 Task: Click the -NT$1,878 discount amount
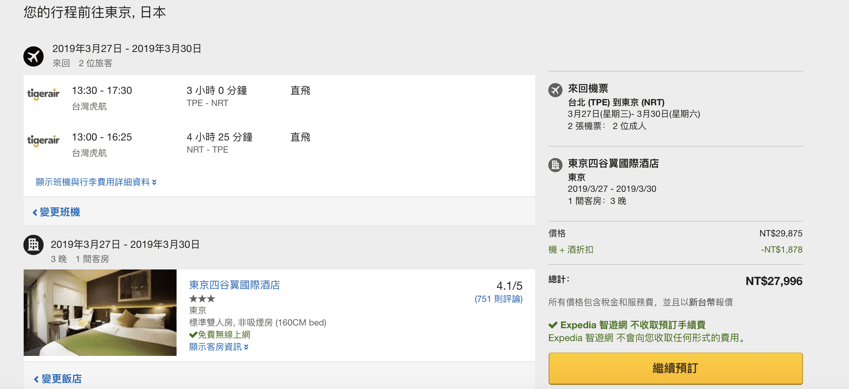[x=782, y=250]
